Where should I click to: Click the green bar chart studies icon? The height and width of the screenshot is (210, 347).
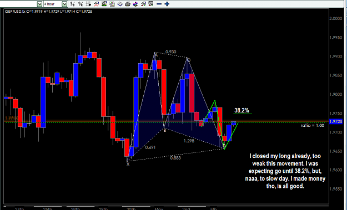(x=104, y=4)
